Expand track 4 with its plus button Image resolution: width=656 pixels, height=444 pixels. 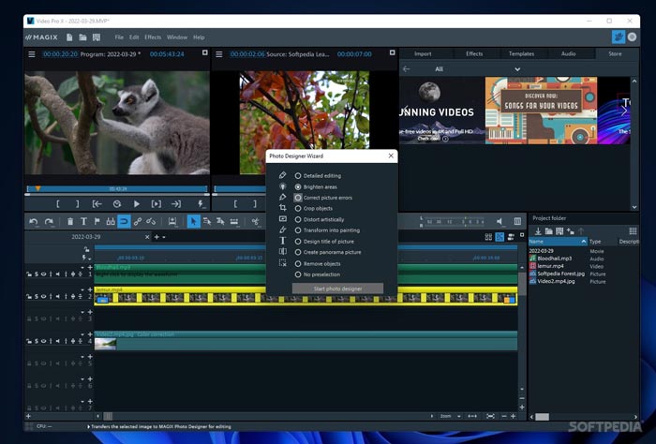tap(90, 334)
